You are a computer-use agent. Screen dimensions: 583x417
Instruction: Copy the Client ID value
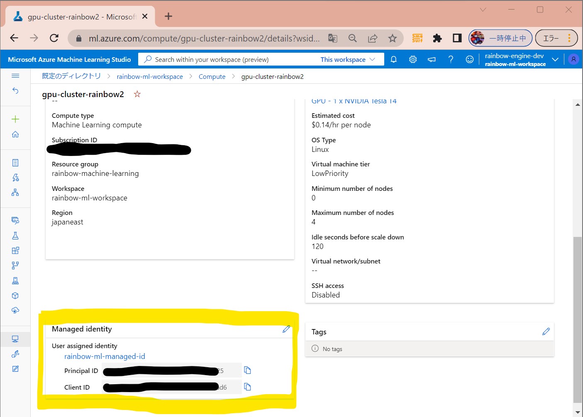point(248,387)
